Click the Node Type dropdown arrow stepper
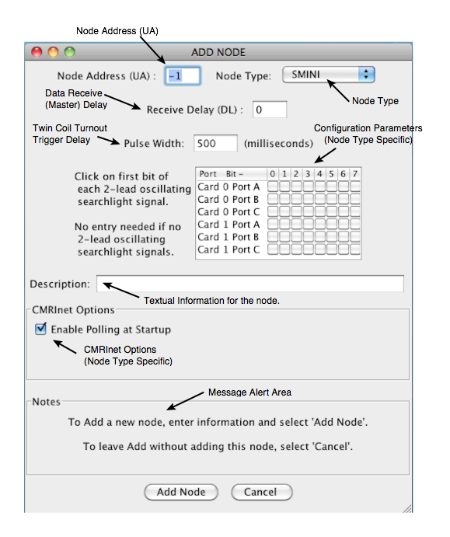Viewport: 450px width, 537px height. click(x=366, y=75)
